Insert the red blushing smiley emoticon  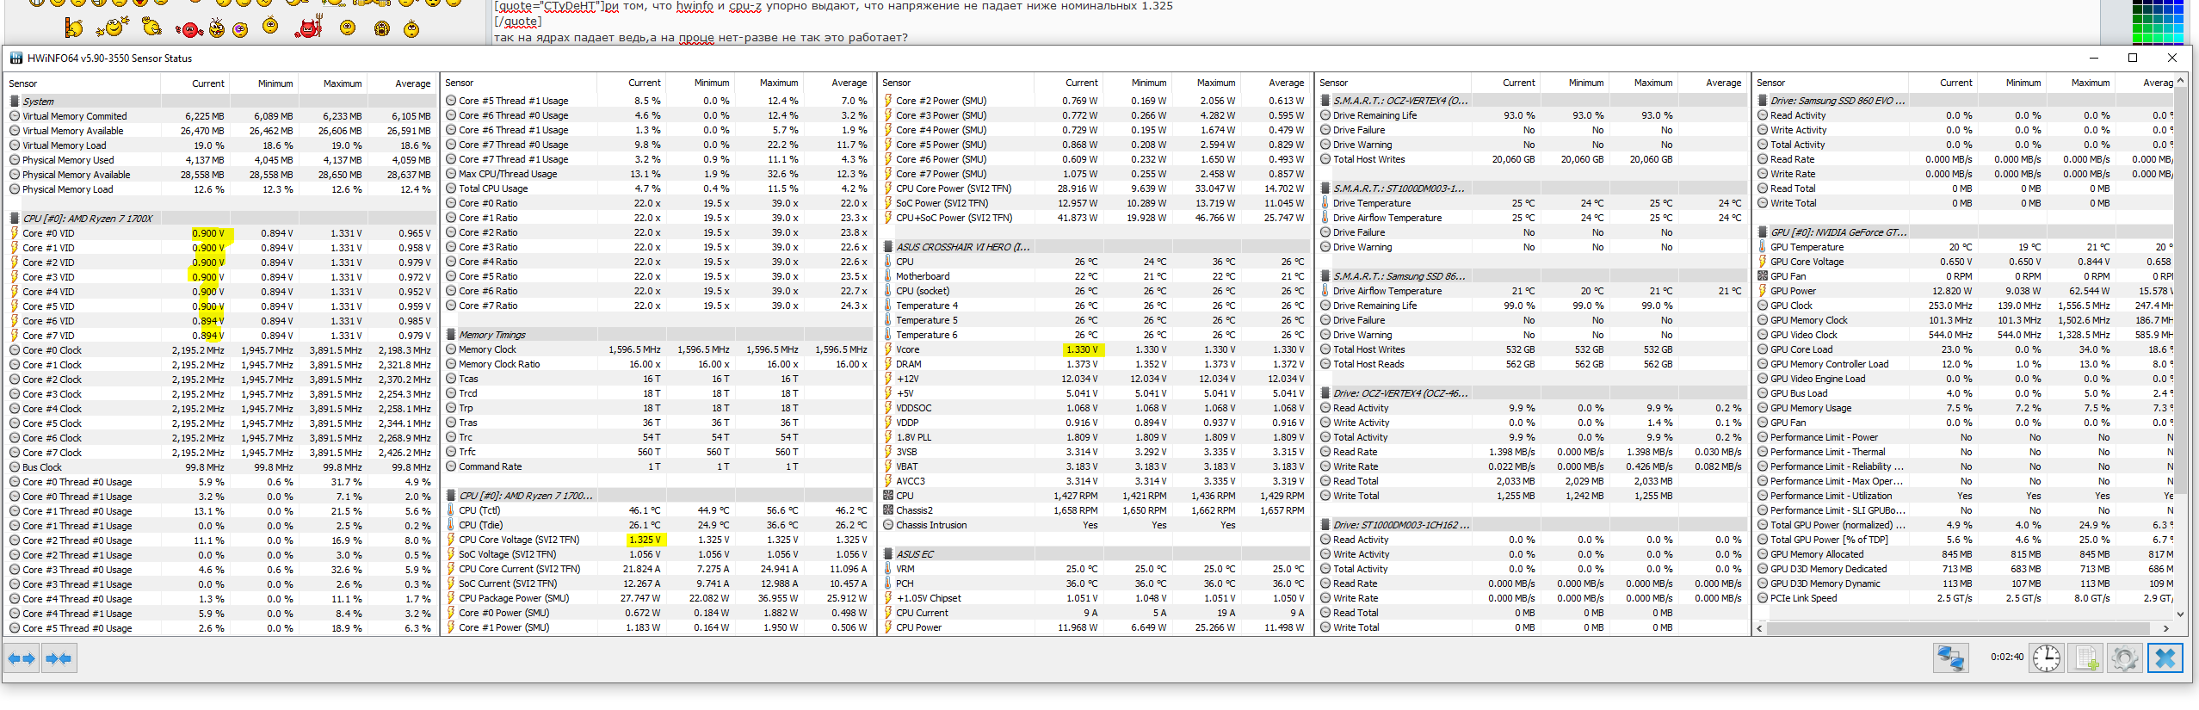point(188,30)
